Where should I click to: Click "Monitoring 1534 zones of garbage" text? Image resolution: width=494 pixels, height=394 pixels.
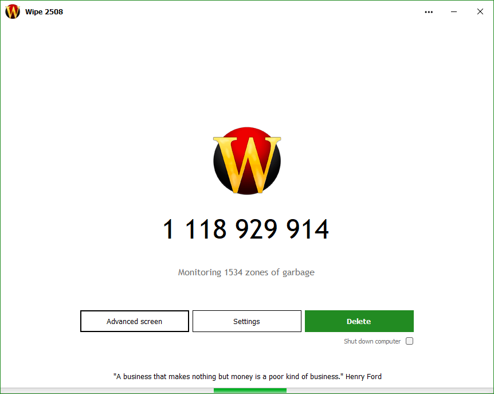(246, 272)
